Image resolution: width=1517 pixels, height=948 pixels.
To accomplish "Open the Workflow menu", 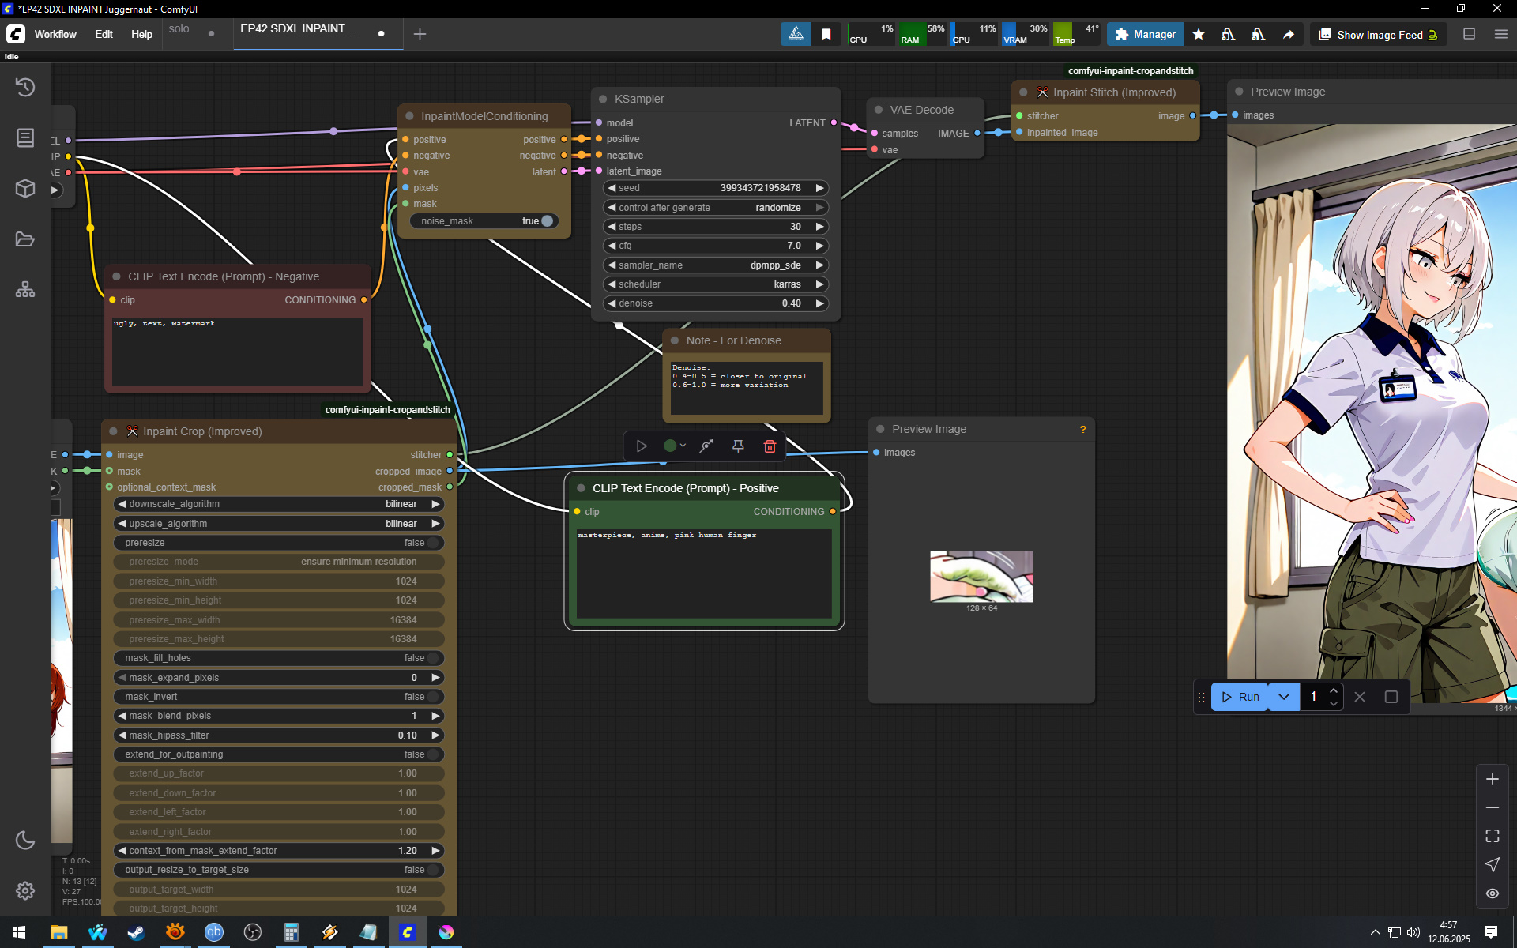I will point(55,34).
